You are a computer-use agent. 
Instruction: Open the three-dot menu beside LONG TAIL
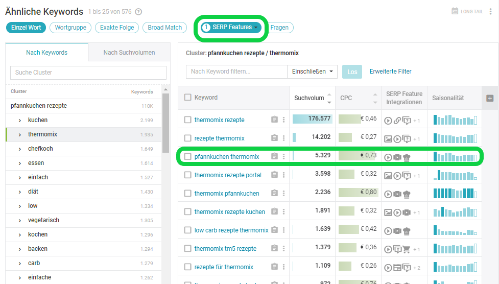[490, 11]
